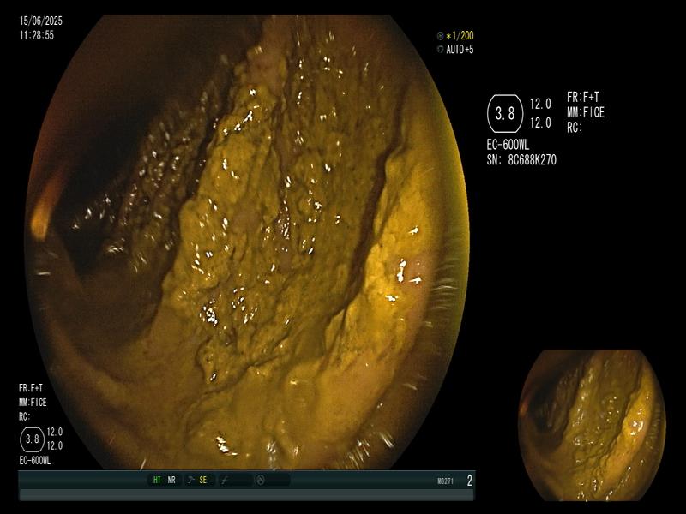Click the SE structure enhancement indicator

coord(203,480)
